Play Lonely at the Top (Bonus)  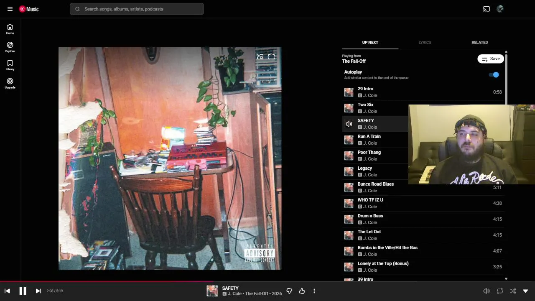pos(423,267)
